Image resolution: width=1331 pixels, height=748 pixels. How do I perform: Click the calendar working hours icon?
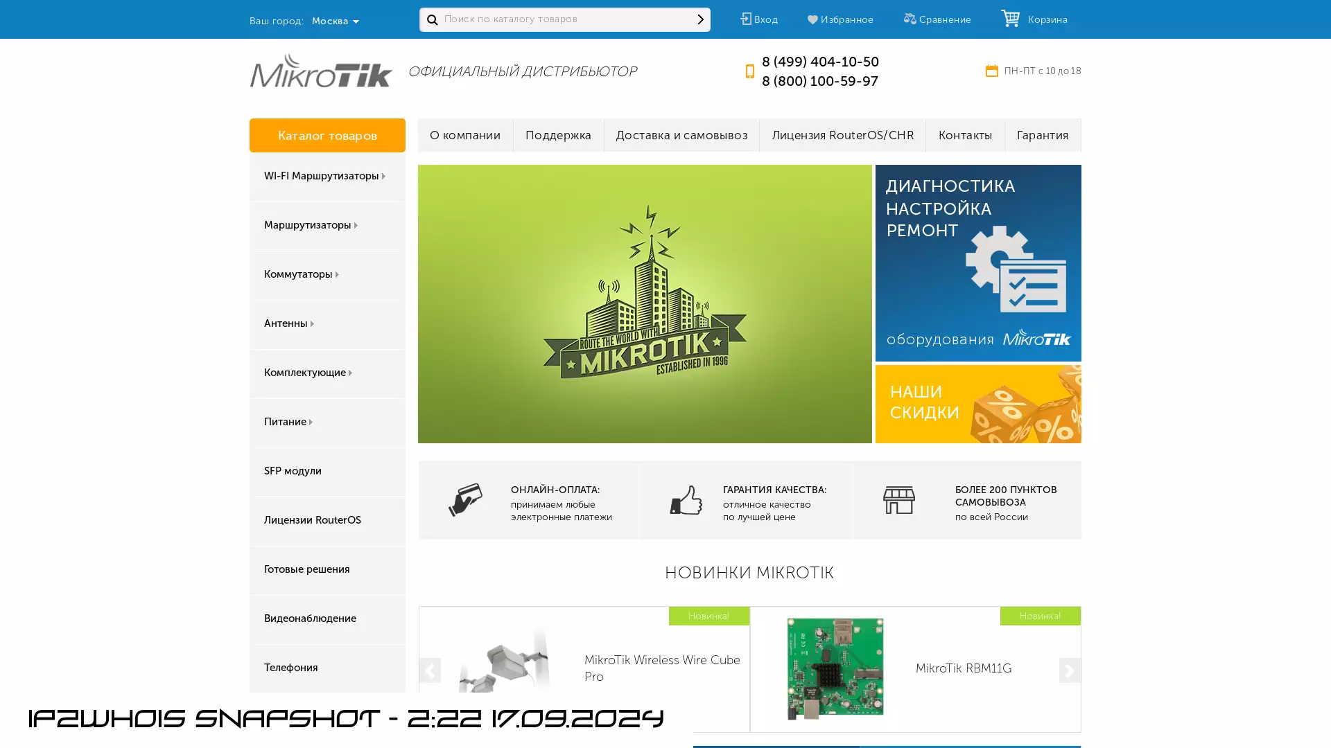[x=991, y=71]
